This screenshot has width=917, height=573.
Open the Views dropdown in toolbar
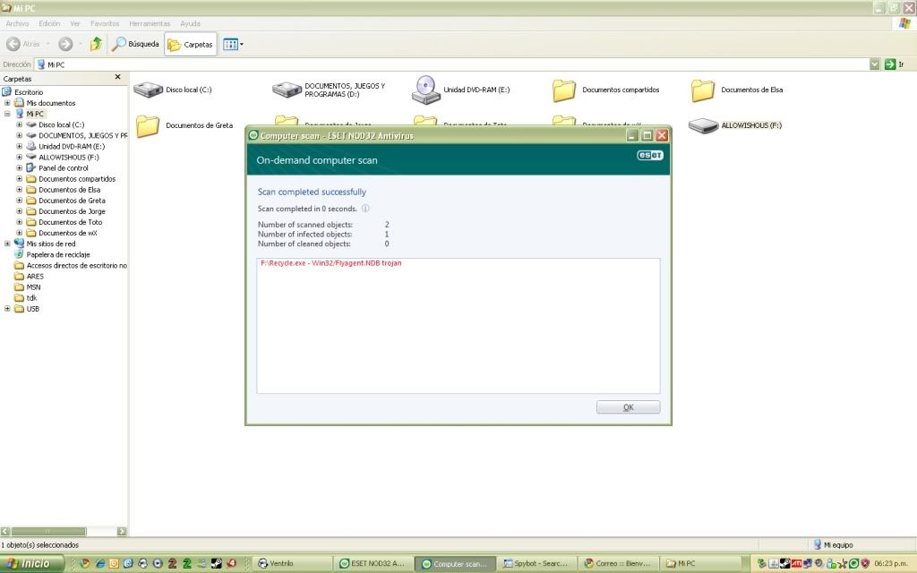pos(233,45)
